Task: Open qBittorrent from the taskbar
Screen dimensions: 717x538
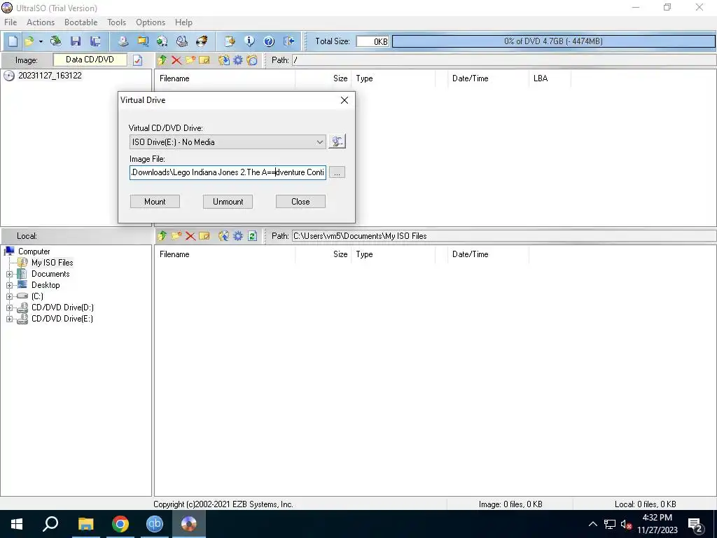Action: pyautogui.click(x=155, y=524)
